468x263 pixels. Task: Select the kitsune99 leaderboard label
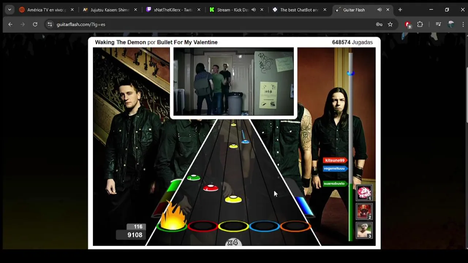click(x=335, y=160)
